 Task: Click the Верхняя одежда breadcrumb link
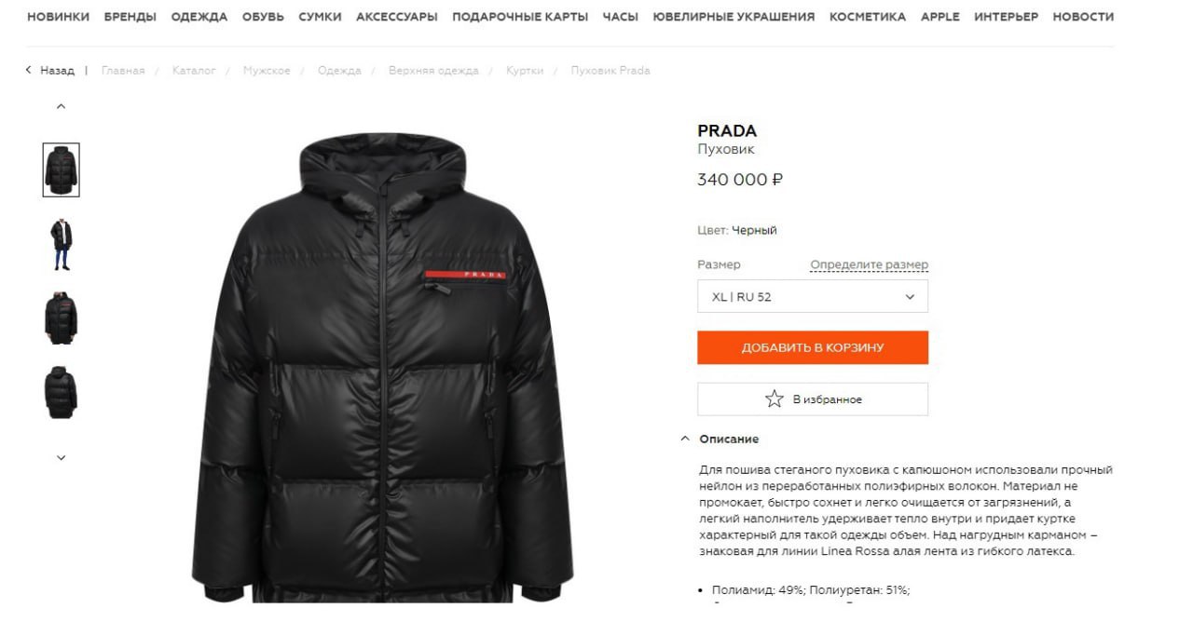[x=433, y=71]
